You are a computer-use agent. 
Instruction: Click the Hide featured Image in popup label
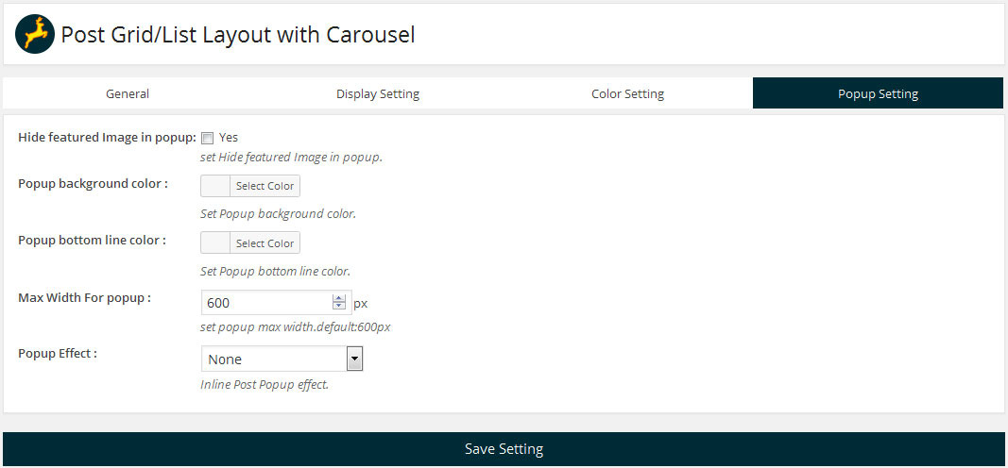[107, 138]
